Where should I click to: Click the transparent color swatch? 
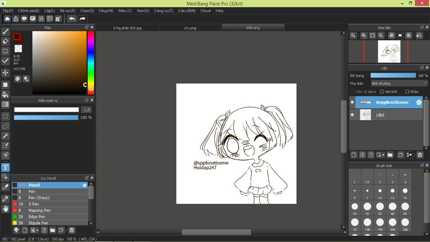coord(18,49)
